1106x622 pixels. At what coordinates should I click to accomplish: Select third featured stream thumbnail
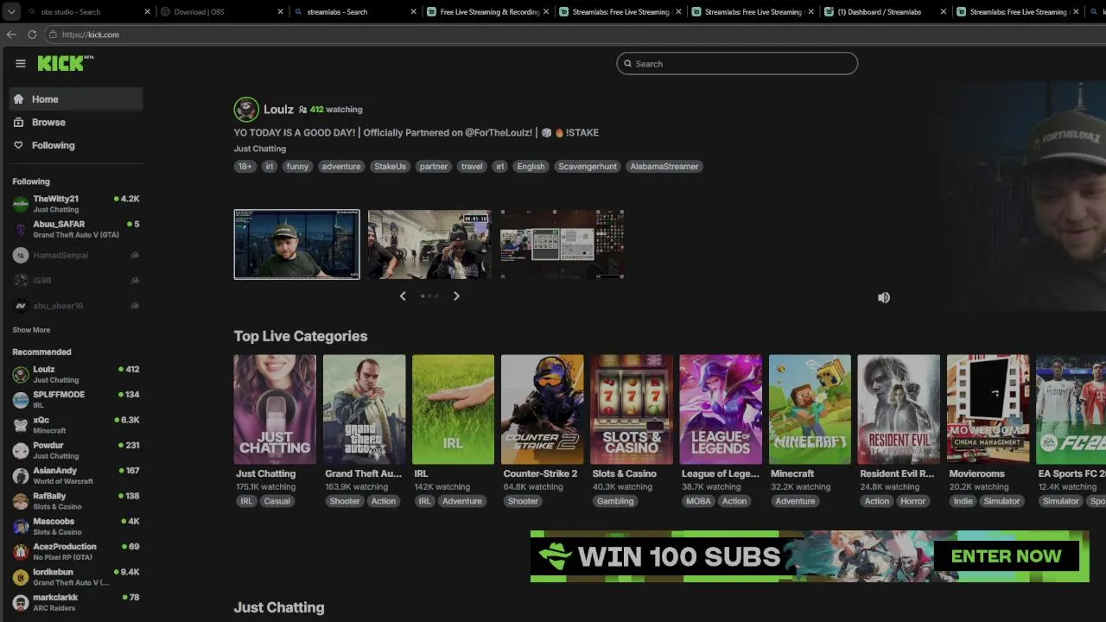(x=563, y=244)
